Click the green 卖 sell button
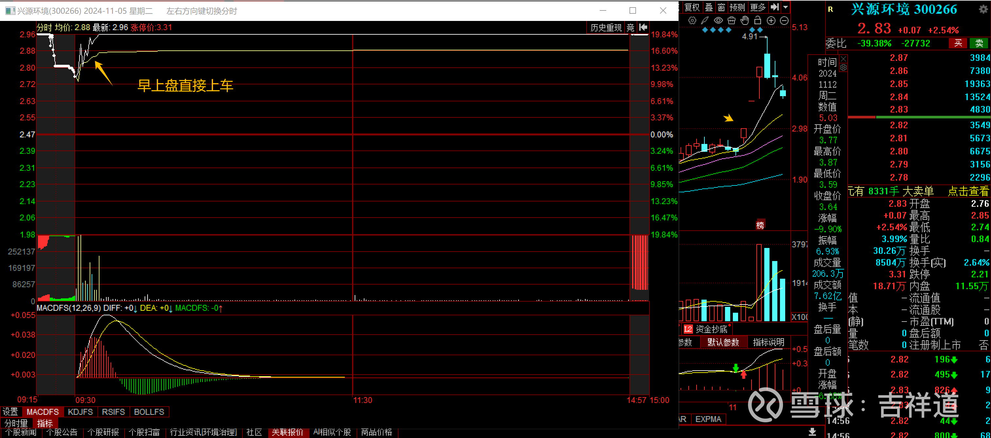991x438 pixels. [979, 43]
